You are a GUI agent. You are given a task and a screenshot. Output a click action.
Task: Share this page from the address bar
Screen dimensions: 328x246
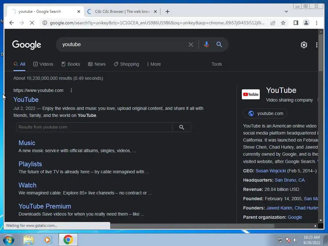click(273, 23)
